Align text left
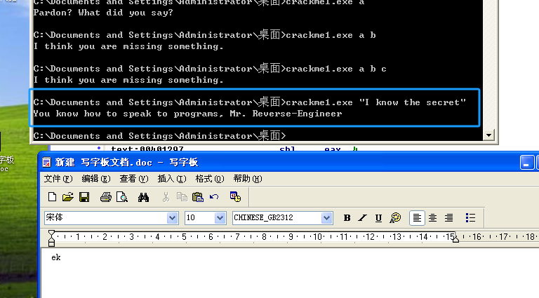The image size is (539, 298). [417, 218]
